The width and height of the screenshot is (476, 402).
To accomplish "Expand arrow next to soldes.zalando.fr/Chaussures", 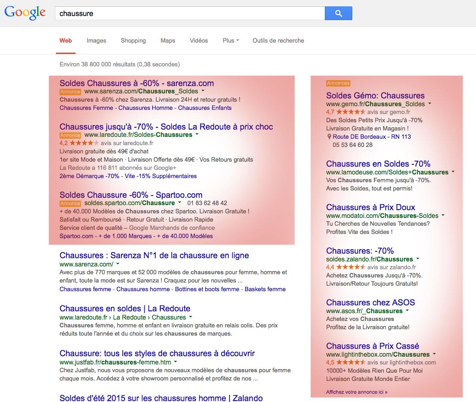I will coord(418,259).
